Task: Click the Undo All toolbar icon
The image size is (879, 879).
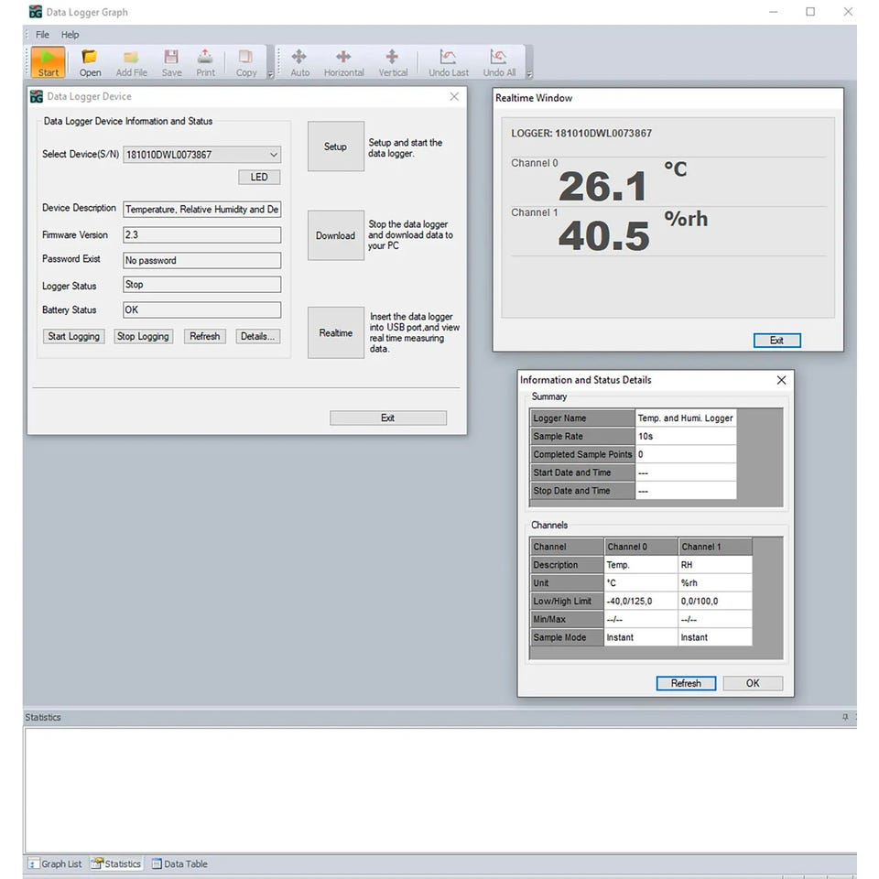Action: (x=499, y=62)
